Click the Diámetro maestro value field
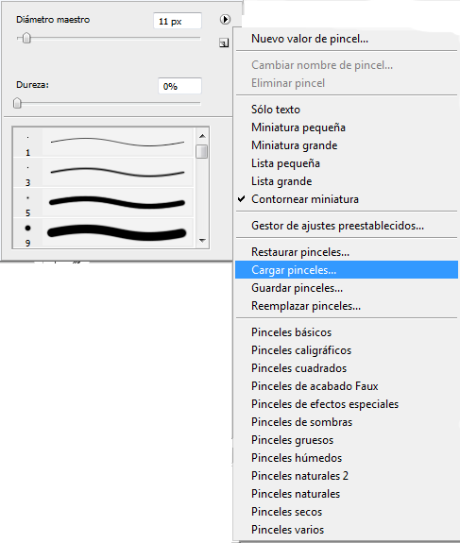 coord(178,21)
